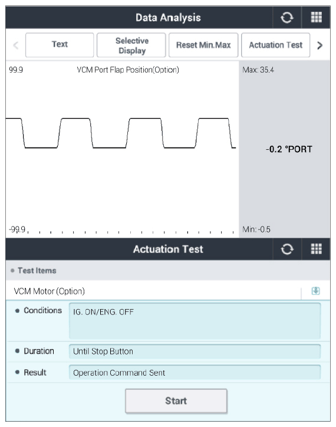Click Result field Operation Command Sent
This screenshot has height=427, width=336.
pyautogui.click(x=195, y=372)
